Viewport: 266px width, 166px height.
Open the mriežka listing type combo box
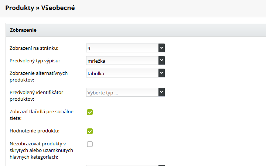click(125, 60)
